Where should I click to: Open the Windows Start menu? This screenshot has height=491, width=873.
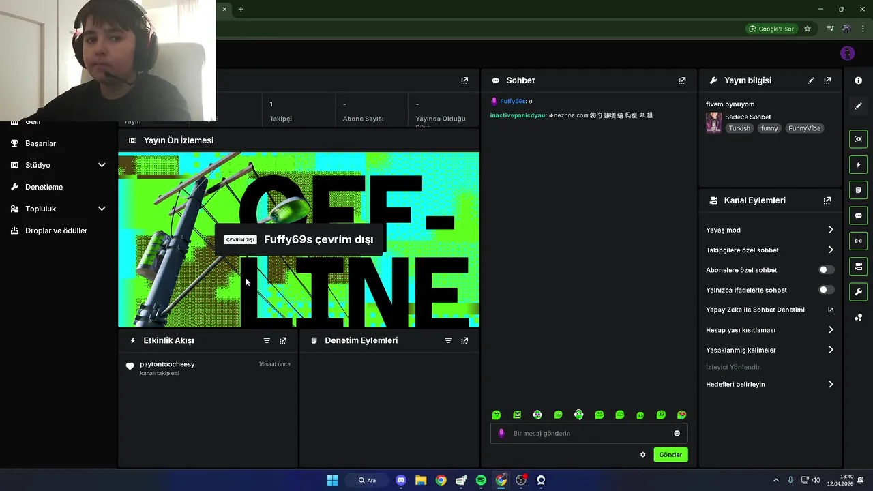coord(332,480)
